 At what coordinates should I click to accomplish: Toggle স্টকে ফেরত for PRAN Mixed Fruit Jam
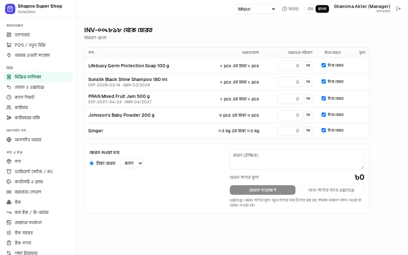pos(324,98)
